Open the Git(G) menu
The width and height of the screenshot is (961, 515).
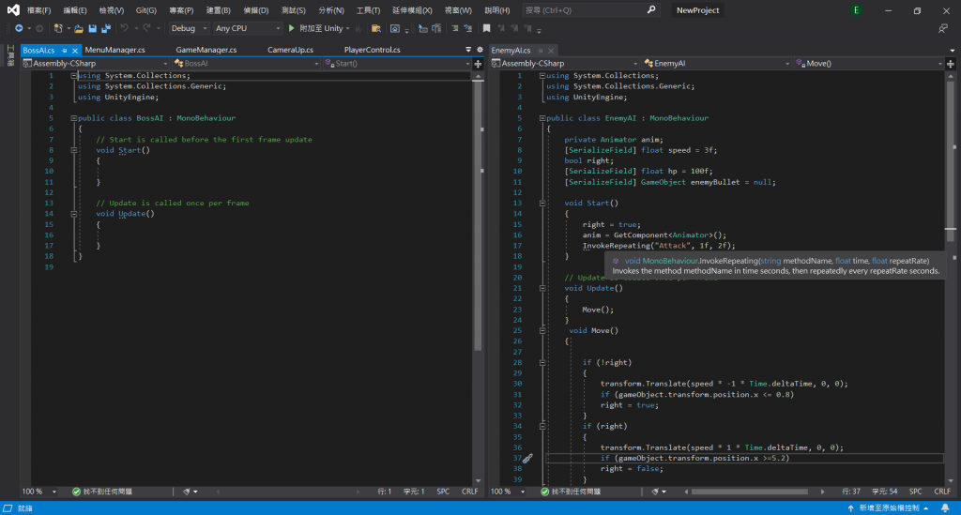pos(145,9)
